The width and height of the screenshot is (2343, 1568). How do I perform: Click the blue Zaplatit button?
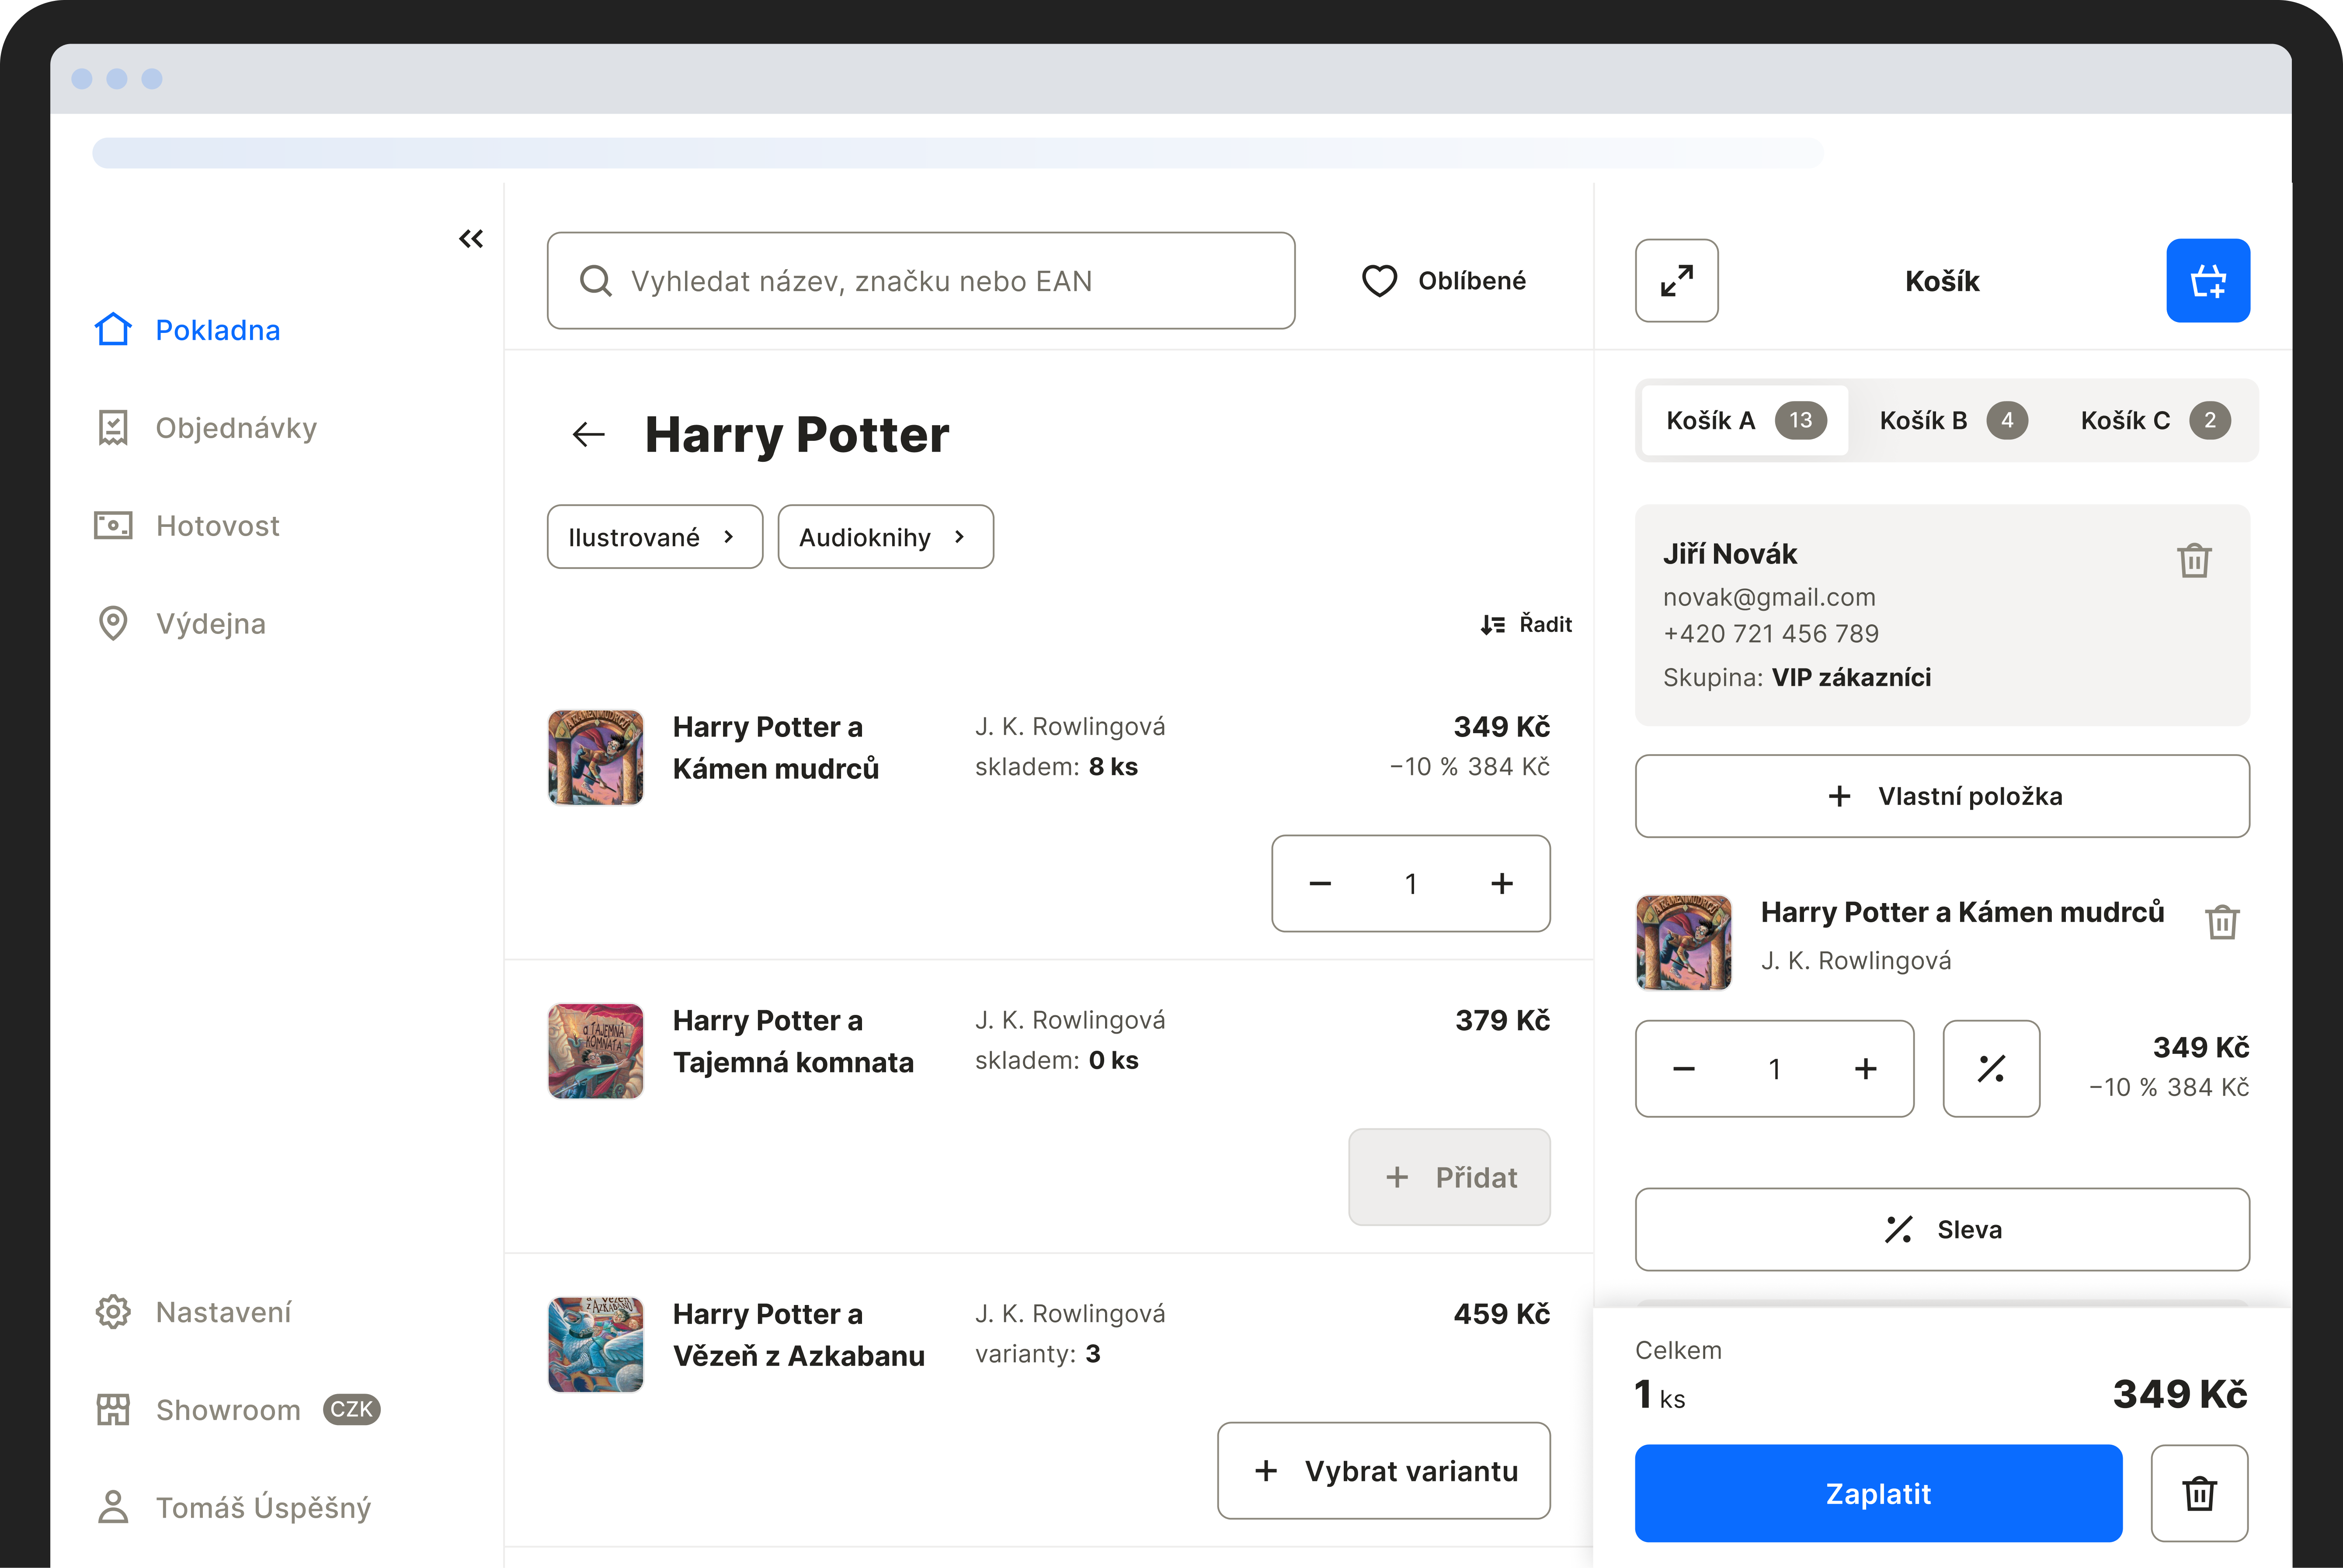tap(1878, 1493)
